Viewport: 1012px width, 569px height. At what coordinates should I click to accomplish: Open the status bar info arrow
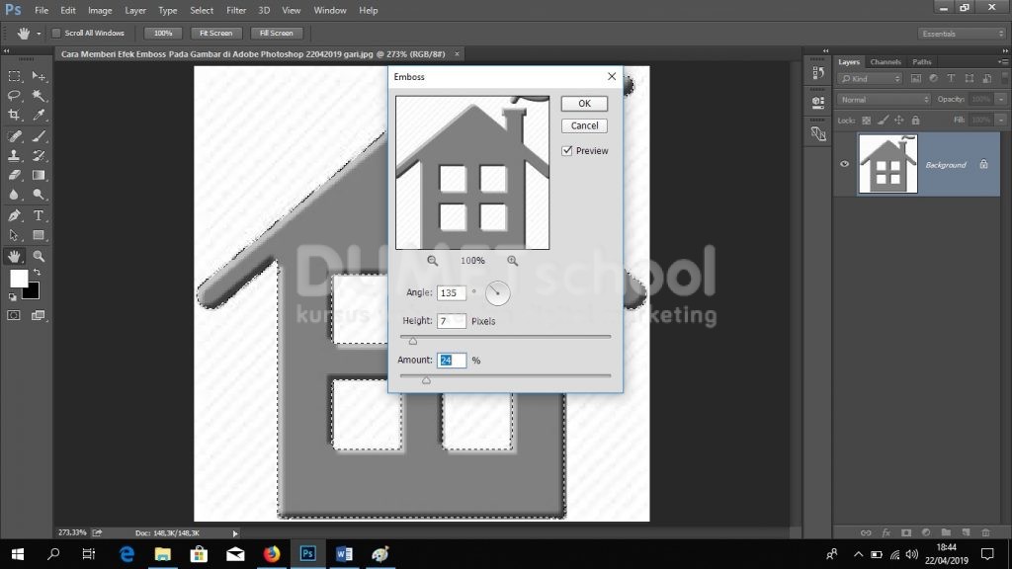coord(235,533)
